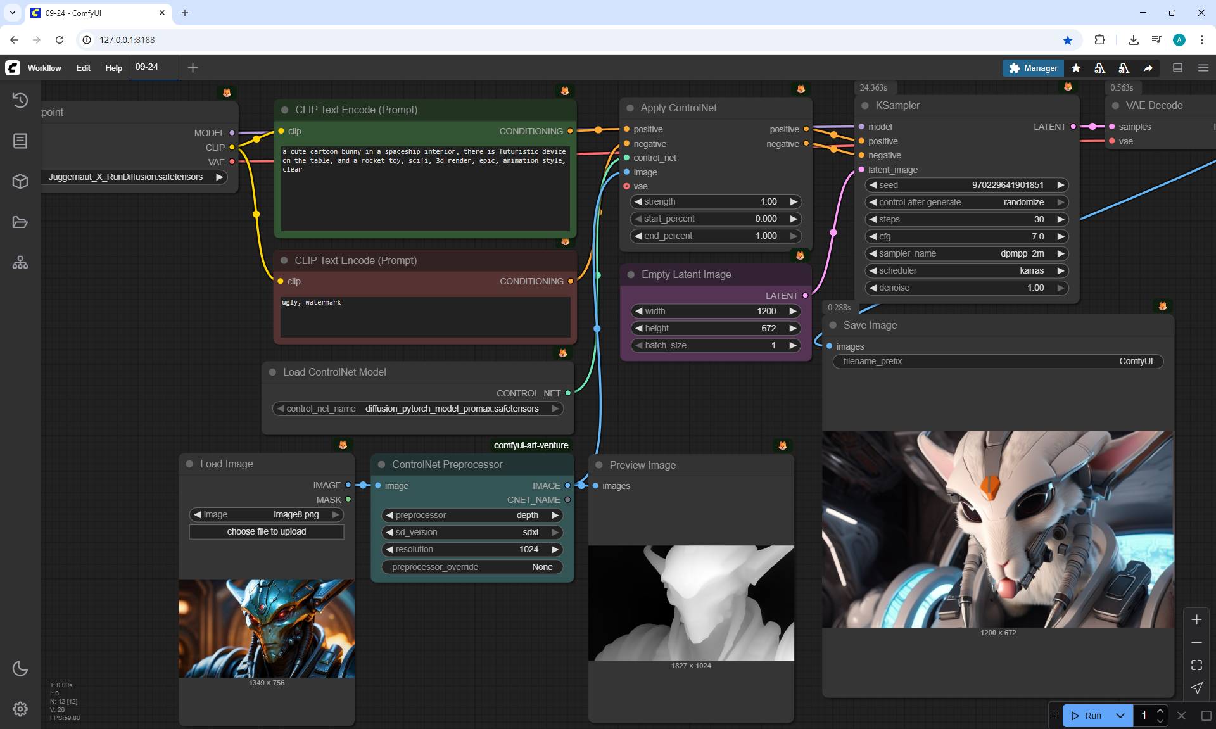Toggle collapse dot on KSampler node
The height and width of the screenshot is (729, 1216).
coord(865,106)
